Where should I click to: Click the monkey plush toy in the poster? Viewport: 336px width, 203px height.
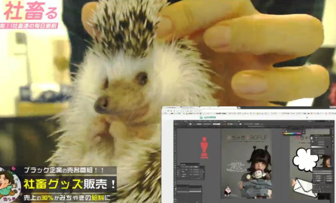(258, 175)
